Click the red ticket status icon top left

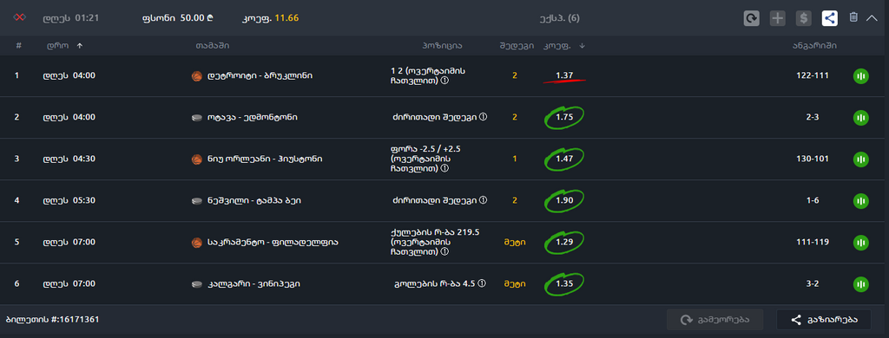coord(21,18)
